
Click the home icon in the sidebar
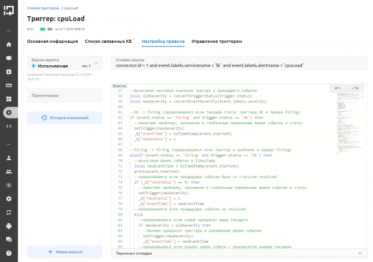coord(9,45)
